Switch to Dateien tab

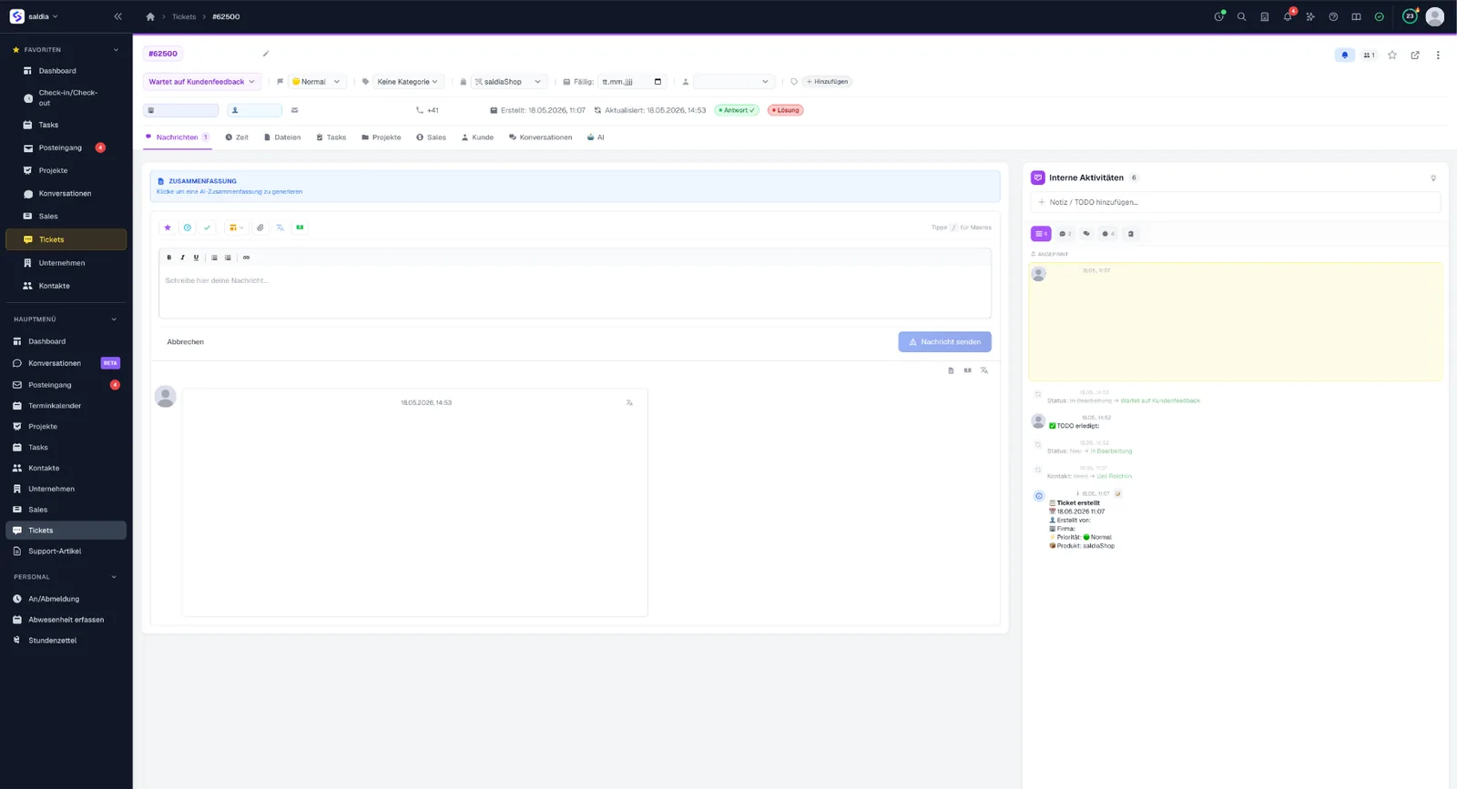coord(282,137)
